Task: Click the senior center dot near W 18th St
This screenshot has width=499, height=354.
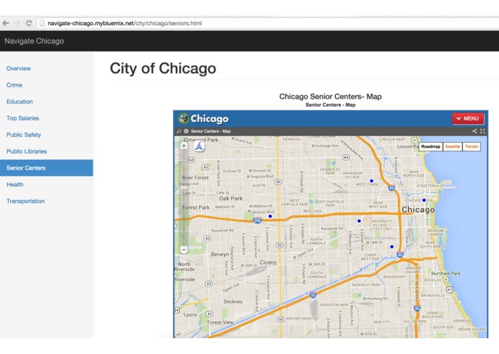Action: (x=392, y=247)
